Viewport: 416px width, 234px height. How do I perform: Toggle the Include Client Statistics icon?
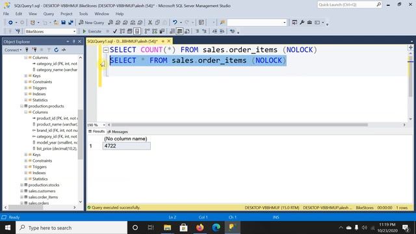[162, 31]
